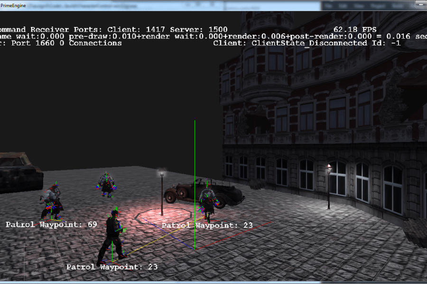The height and width of the screenshot is (284, 427).
Task: Pick the creature standing beside the vintage car
Action: (x=208, y=201)
